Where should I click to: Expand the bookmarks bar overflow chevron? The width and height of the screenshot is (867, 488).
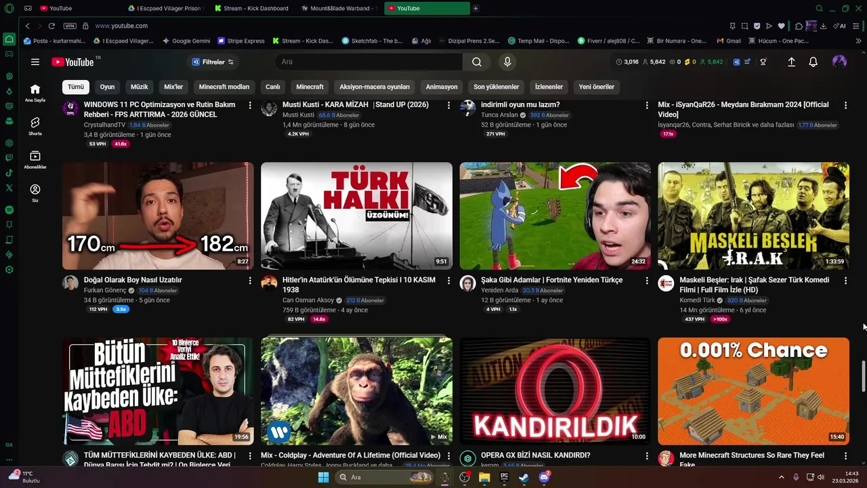click(x=858, y=41)
